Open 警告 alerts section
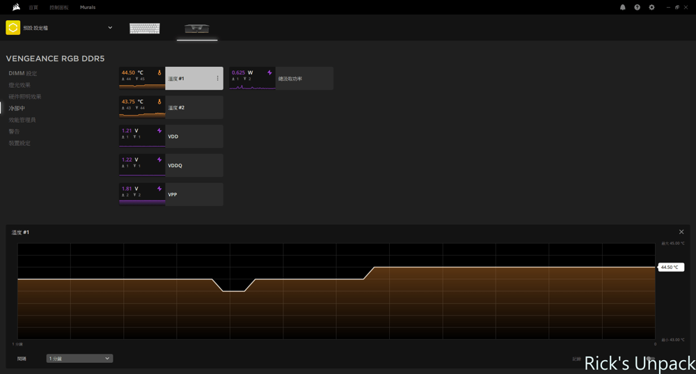 point(14,132)
